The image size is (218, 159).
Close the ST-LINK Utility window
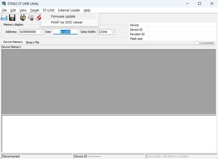click(212, 4)
